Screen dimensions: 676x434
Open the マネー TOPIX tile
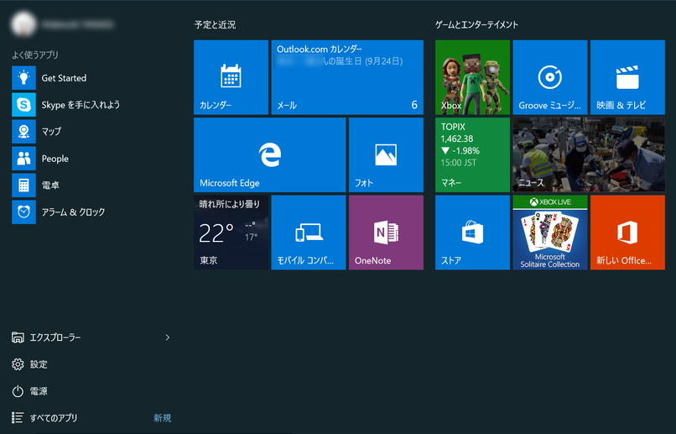[472, 154]
